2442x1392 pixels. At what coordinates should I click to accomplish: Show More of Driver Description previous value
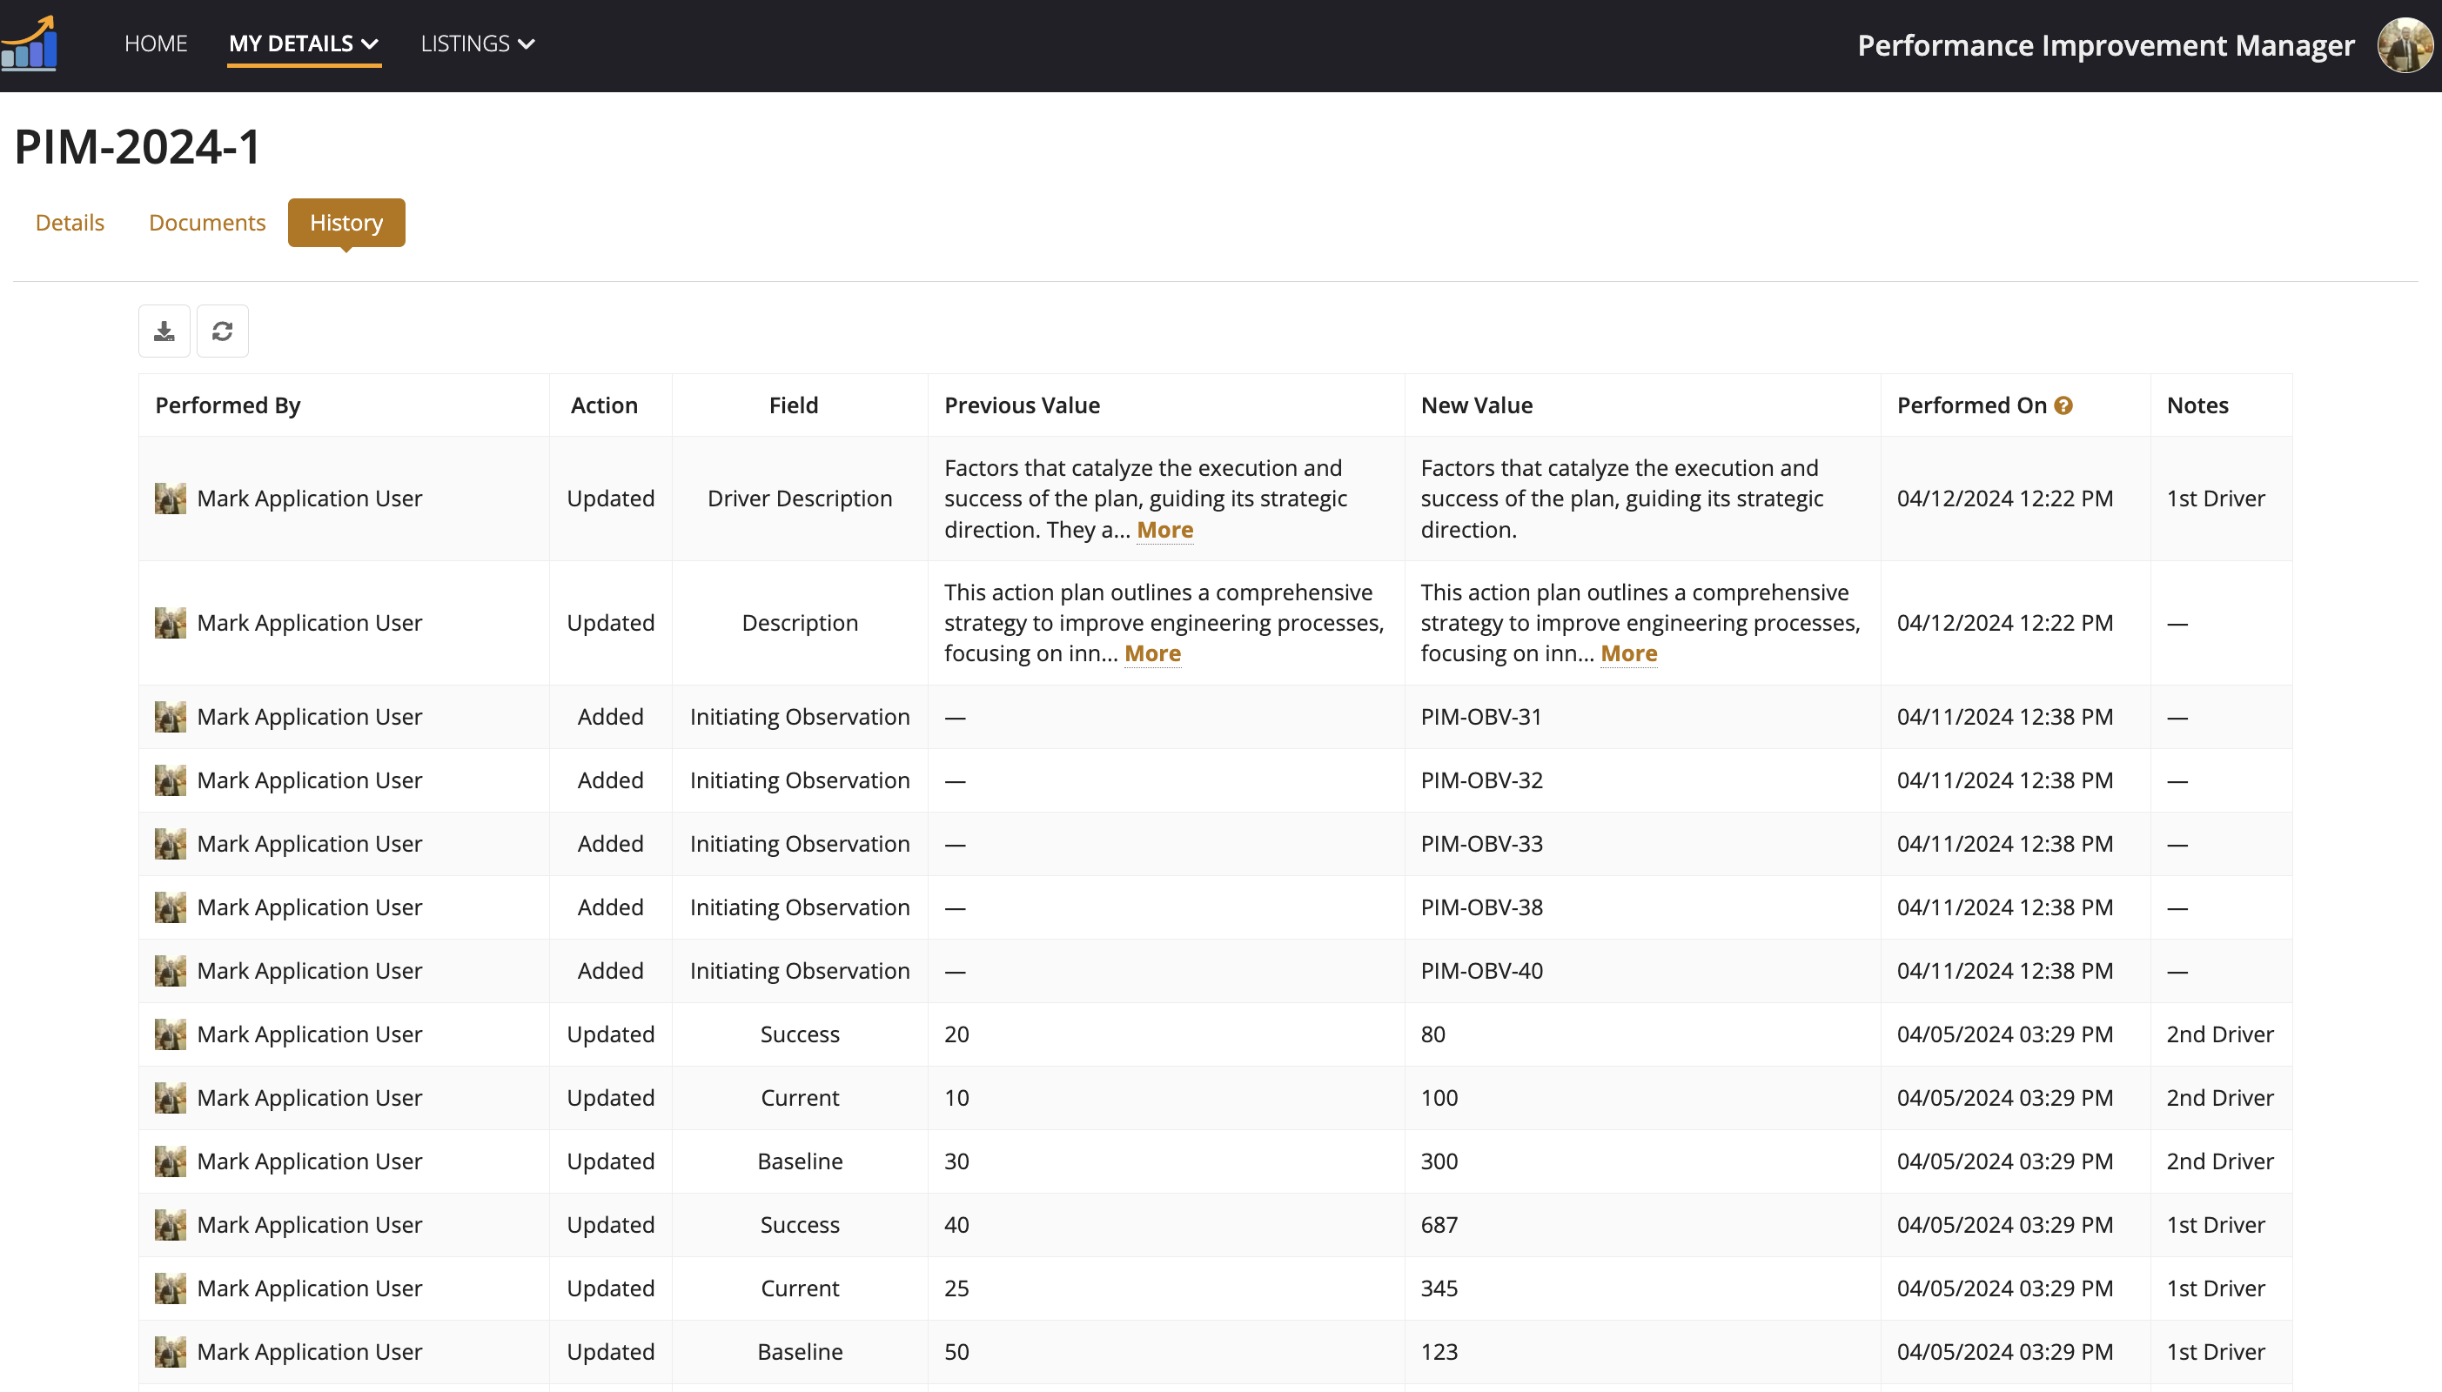tap(1164, 530)
